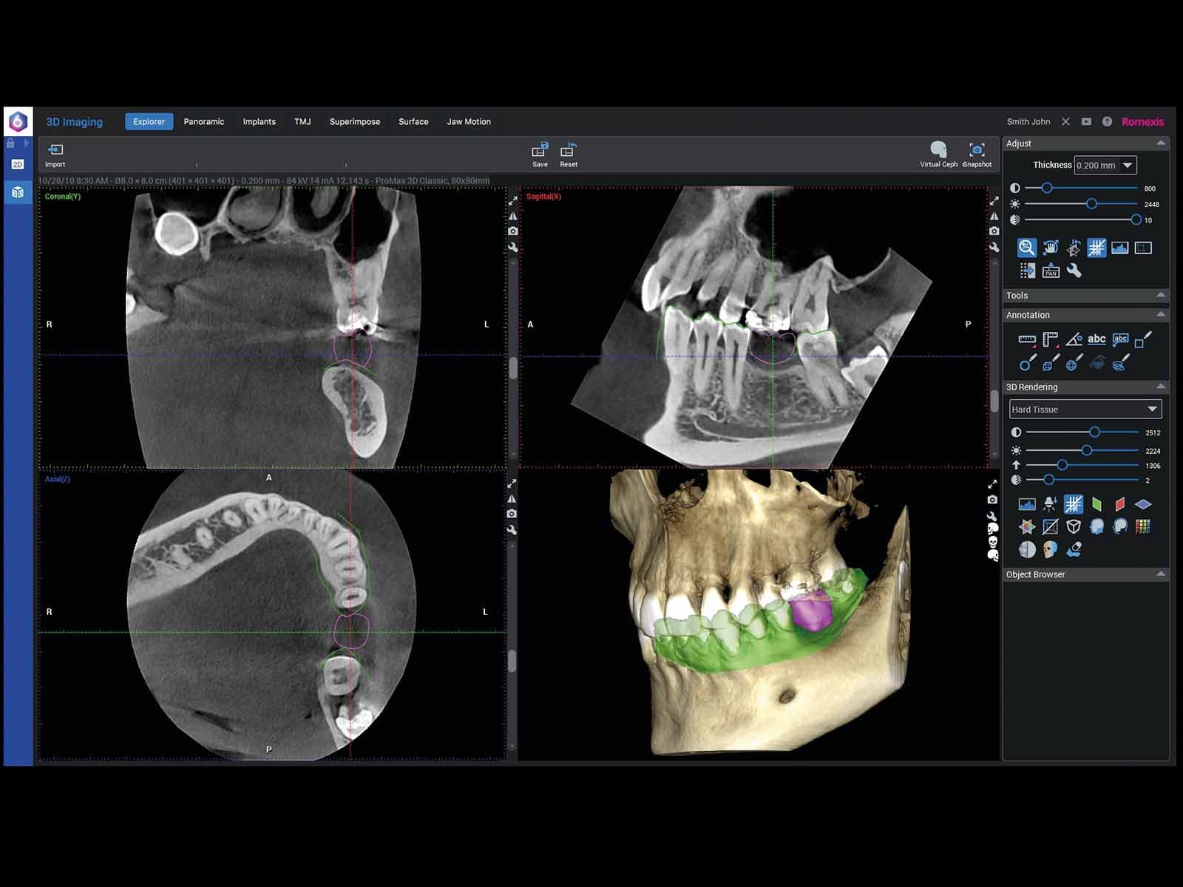Toggle the colored star planes icon in 3D Rendering
1183x887 pixels.
pyautogui.click(x=1027, y=526)
